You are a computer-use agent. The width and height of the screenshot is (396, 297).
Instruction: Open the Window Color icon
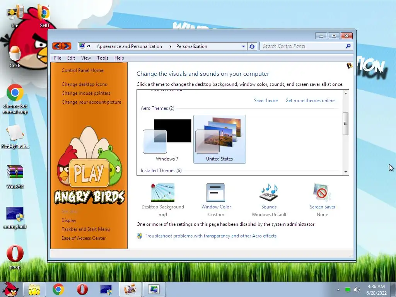(x=216, y=193)
